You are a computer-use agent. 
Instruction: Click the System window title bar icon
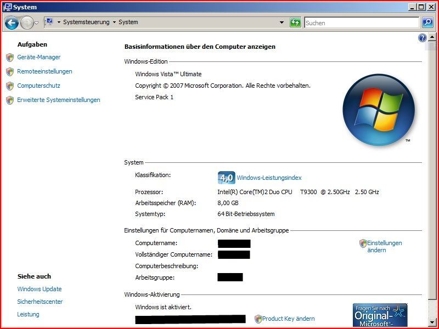point(7,7)
